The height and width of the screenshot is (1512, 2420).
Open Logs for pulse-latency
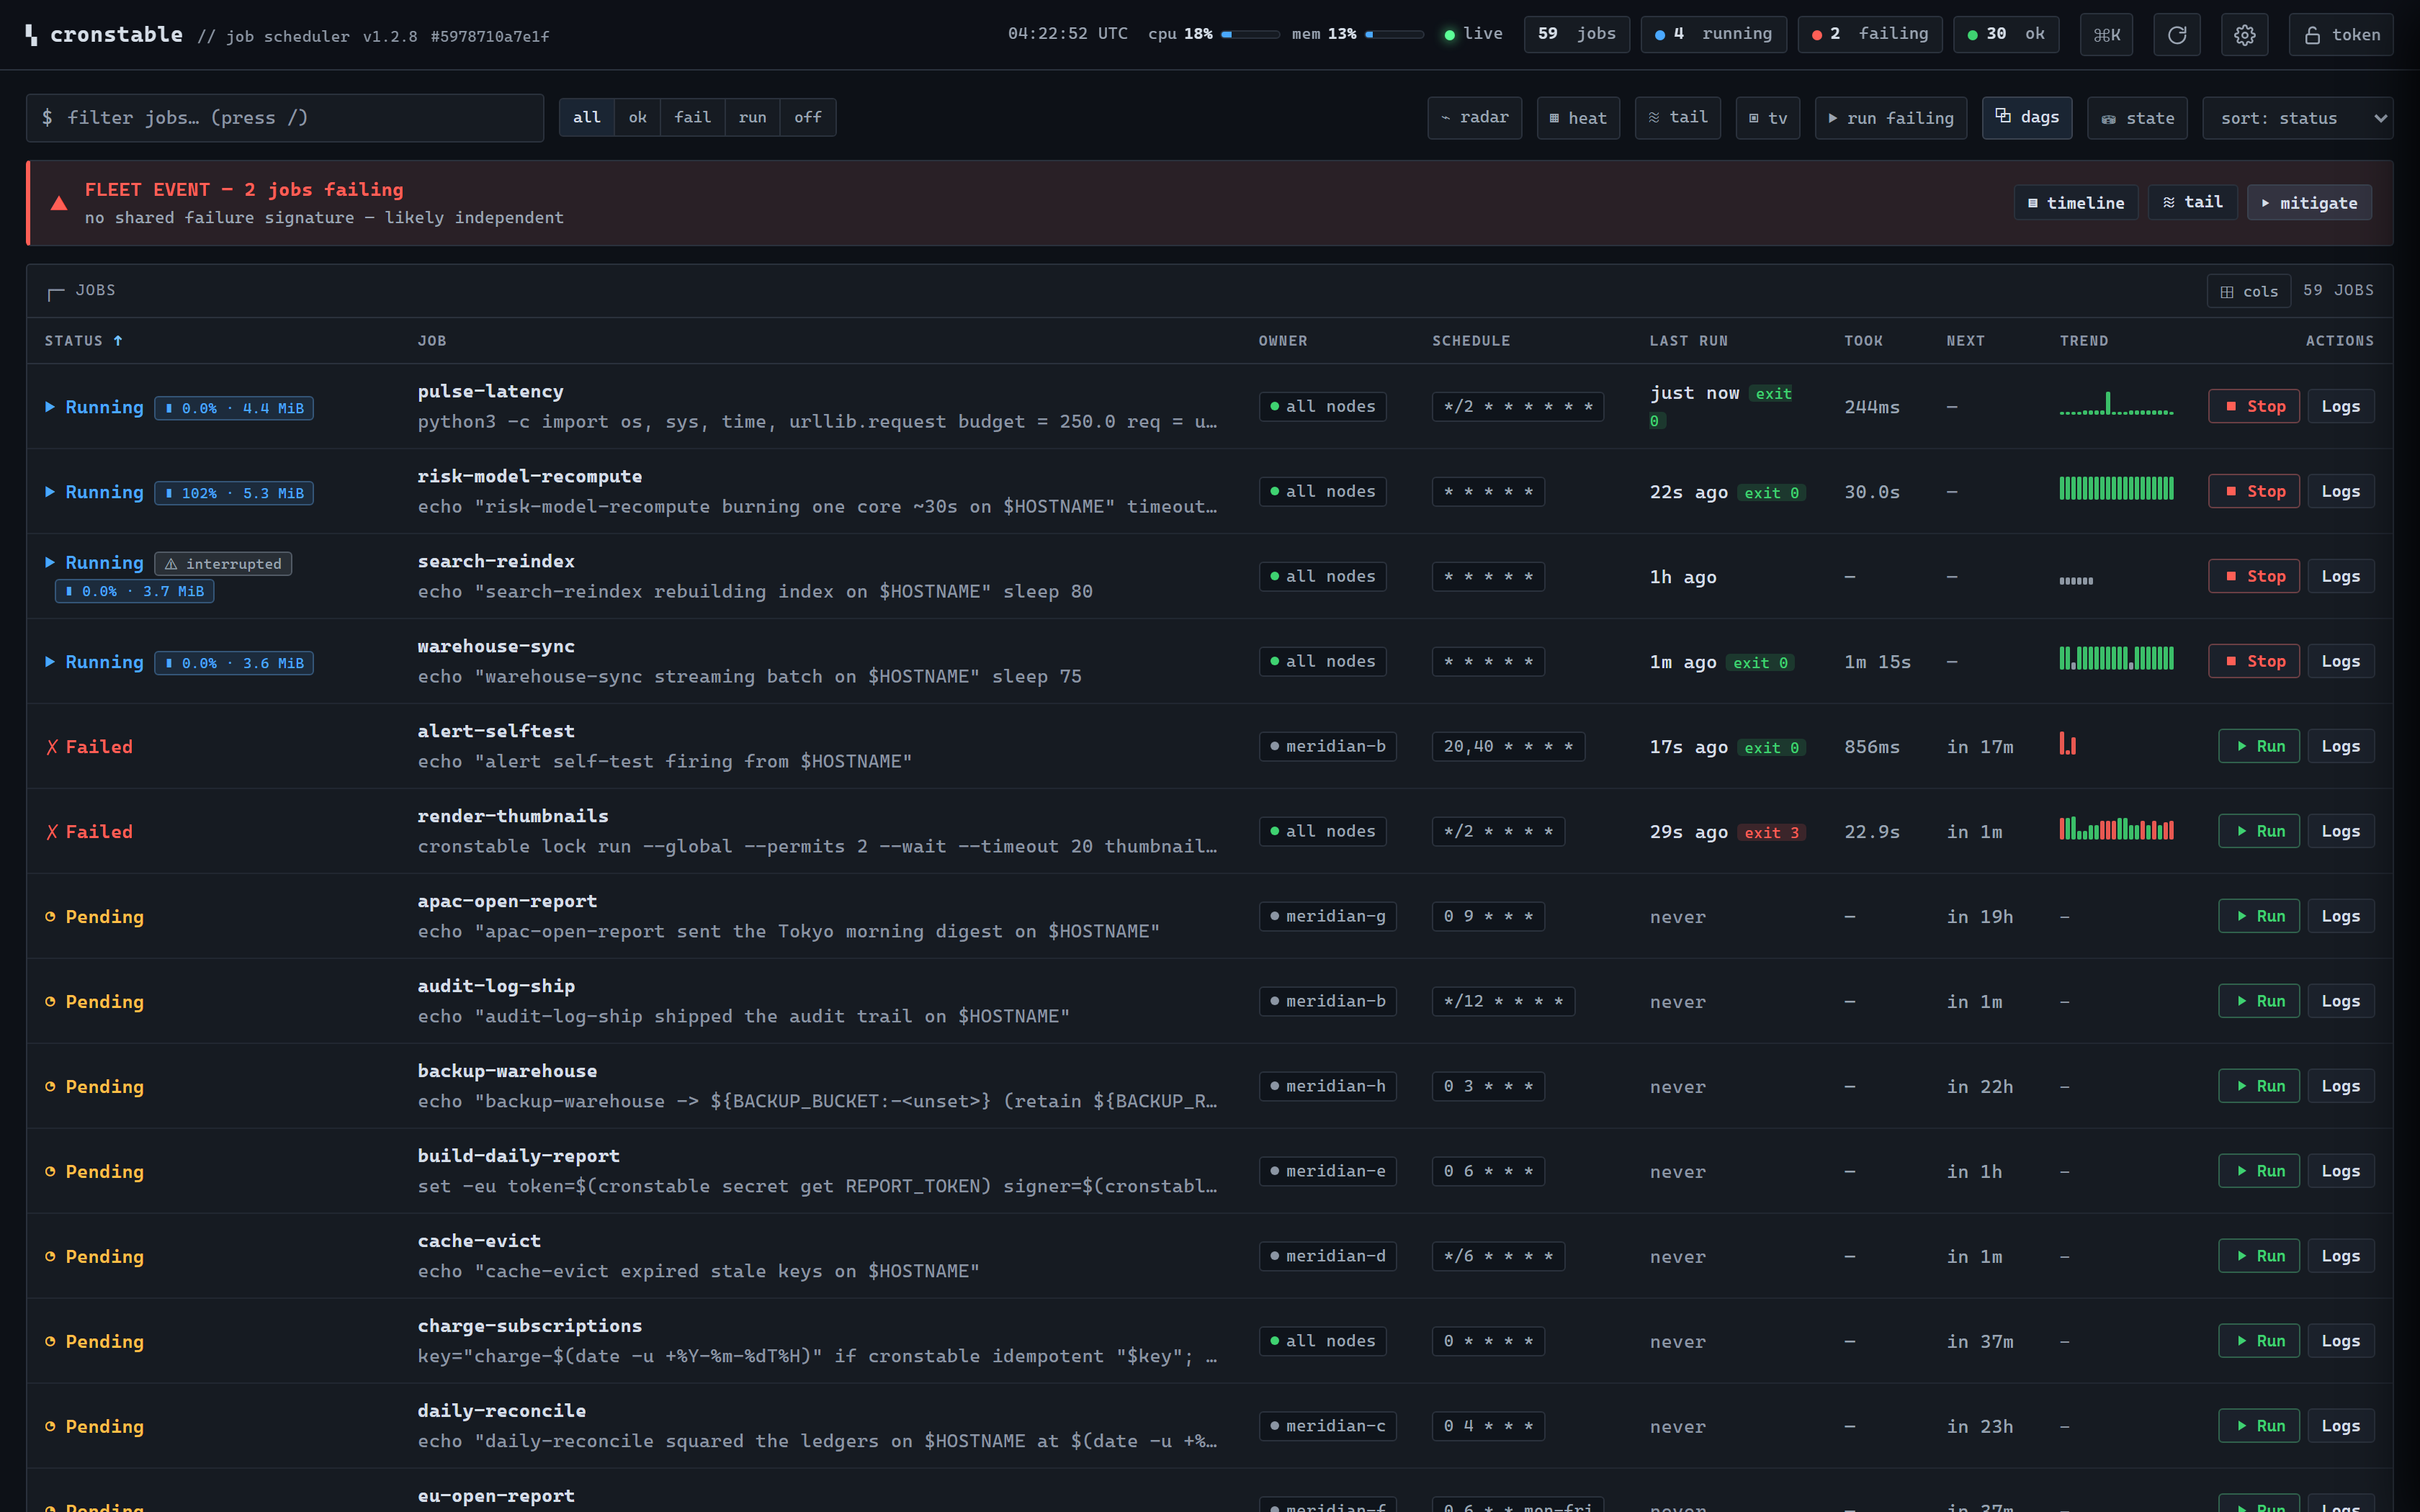pyautogui.click(x=2340, y=406)
